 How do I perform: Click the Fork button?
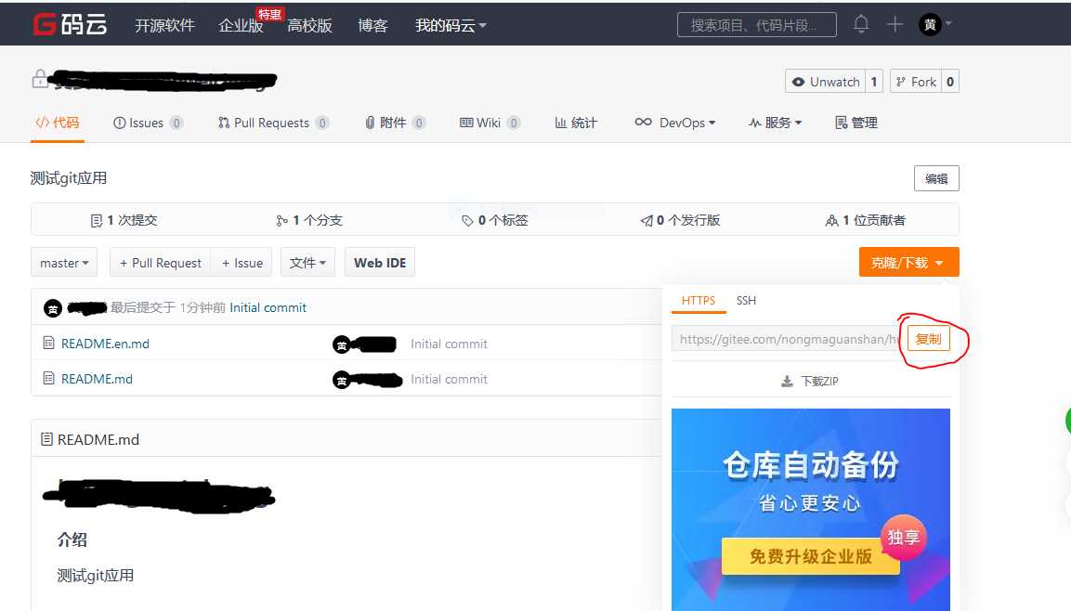pos(916,82)
